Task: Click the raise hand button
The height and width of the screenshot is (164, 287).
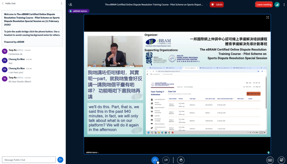Action: pyautogui.click(x=181, y=160)
